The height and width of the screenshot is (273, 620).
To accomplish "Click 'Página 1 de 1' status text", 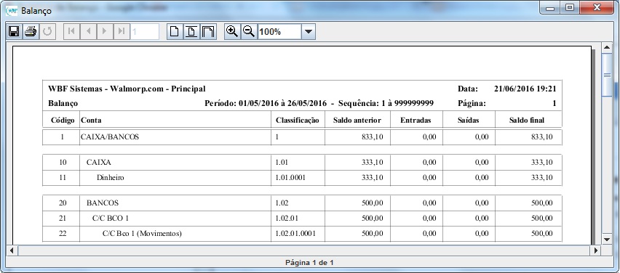I will point(309,262).
